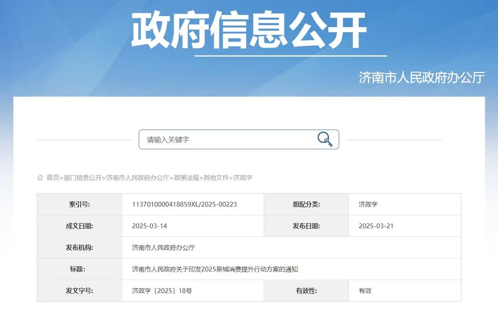Select document number 济政字〔2025〕18号
498x315 pixels.
(x=162, y=291)
